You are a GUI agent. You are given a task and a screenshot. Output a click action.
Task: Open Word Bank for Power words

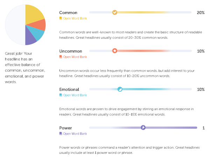point(75,134)
